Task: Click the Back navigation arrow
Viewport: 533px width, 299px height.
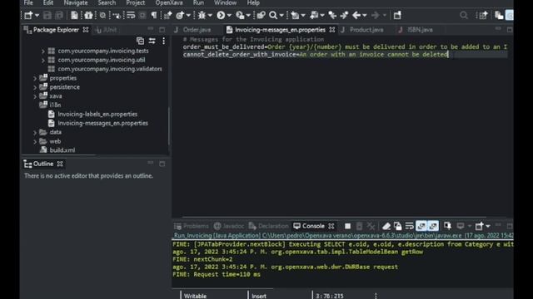Action: (x=356, y=15)
